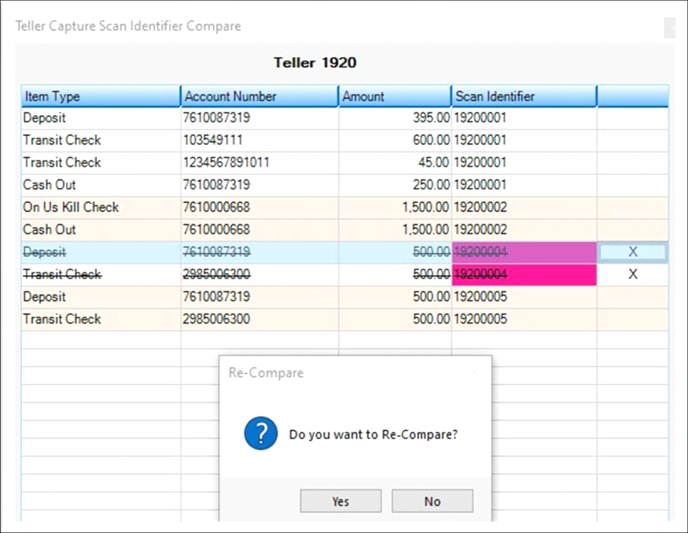Click Yes in the Re-Compare dialog
Viewport: 688px width, 533px height.
(341, 501)
